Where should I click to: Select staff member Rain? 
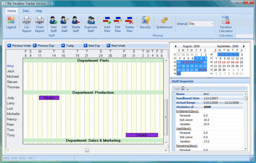tap(10, 124)
